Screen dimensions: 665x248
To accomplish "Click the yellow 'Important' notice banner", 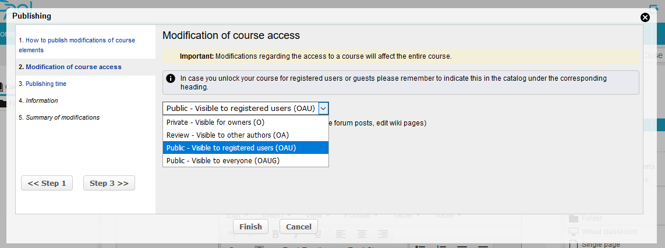I will pyautogui.click(x=401, y=56).
